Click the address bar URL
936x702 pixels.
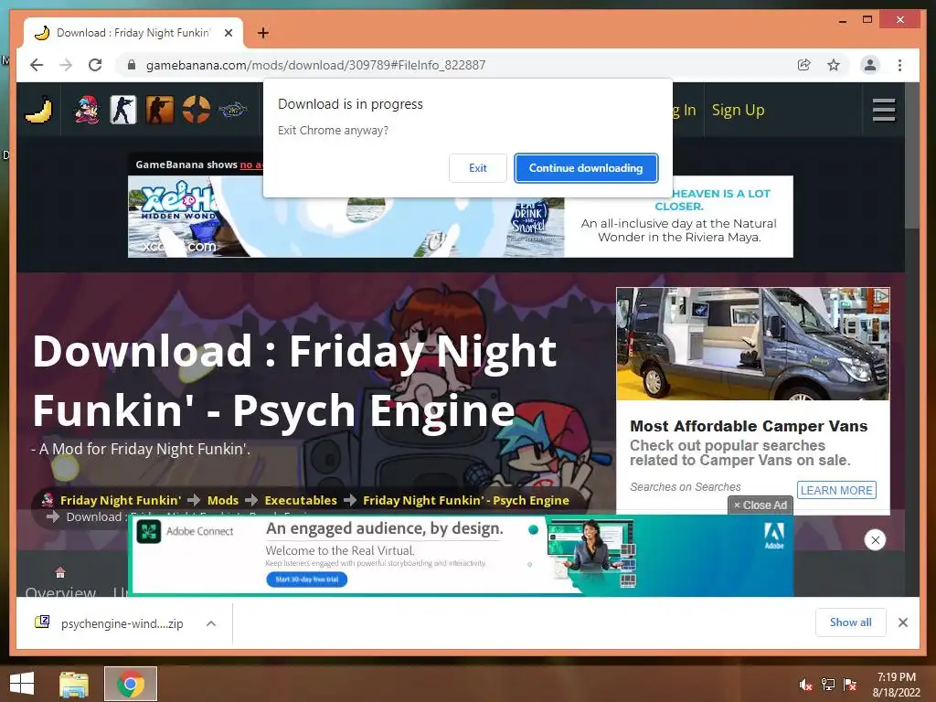pyautogui.click(x=315, y=65)
